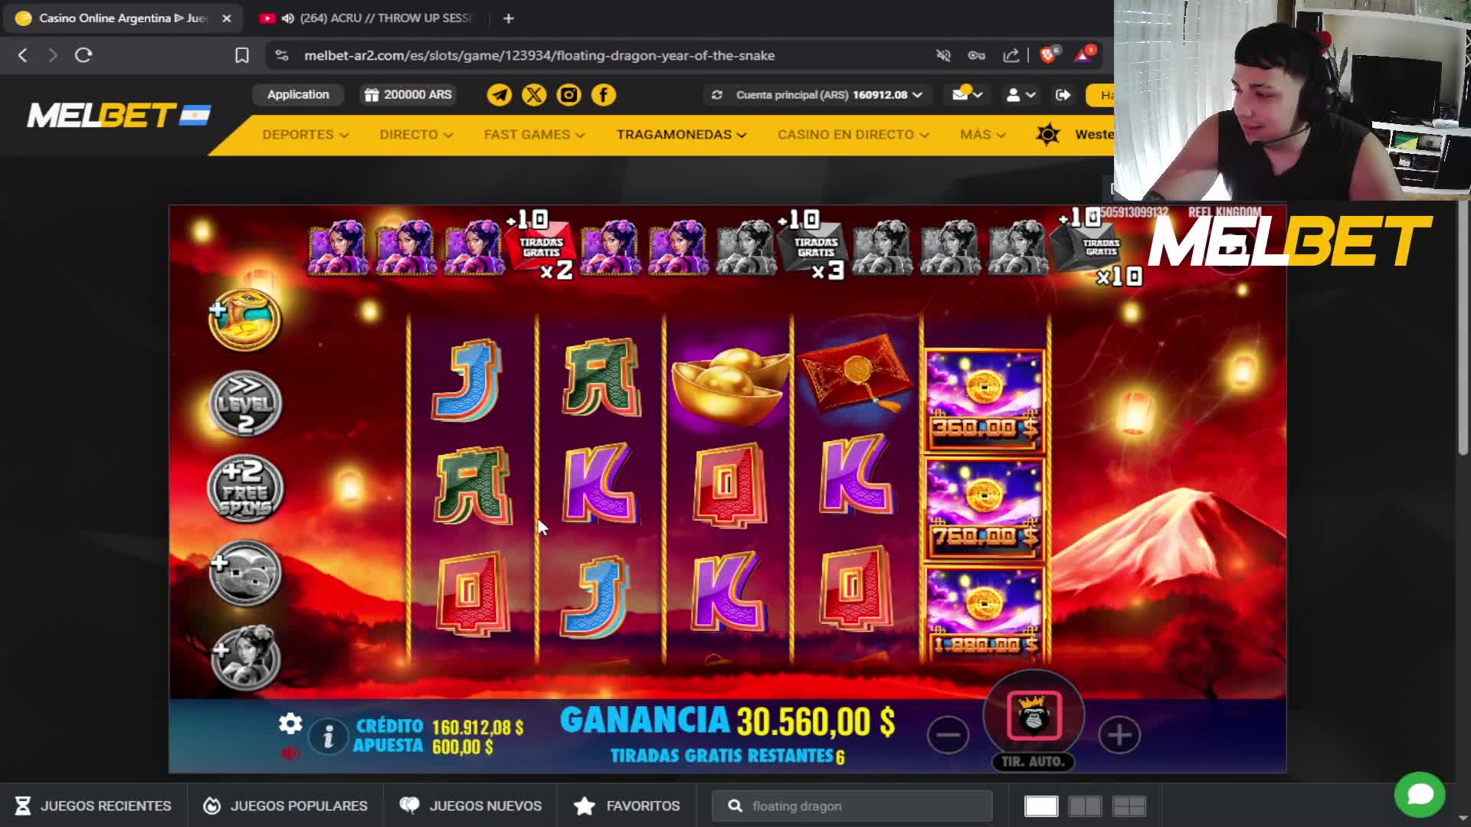
Task: Click browser forward arrow
Action: [52, 55]
